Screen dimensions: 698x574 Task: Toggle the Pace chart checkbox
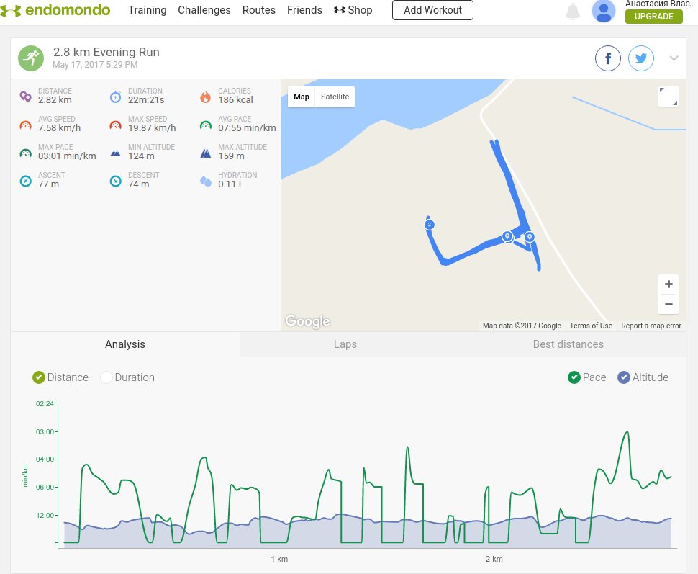click(x=574, y=377)
